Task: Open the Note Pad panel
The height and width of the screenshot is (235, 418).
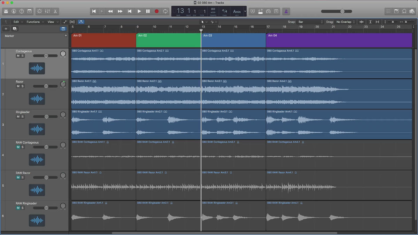Action: pyautogui.click(x=396, y=11)
